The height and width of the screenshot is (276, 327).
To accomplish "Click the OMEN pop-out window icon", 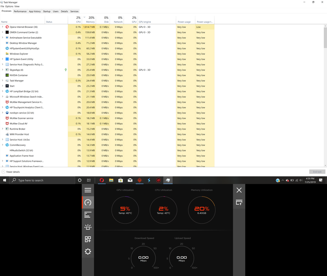I will [x=239, y=202].
